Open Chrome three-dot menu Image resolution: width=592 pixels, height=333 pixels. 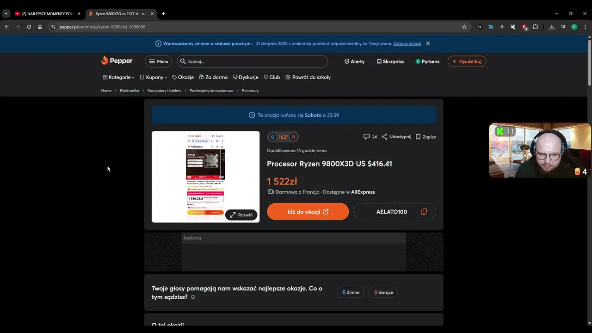[x=585, y=27]
